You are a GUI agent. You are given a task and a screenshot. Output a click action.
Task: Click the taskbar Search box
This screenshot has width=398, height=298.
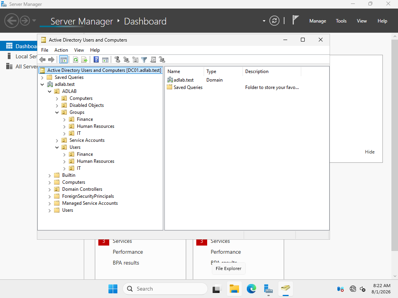click(165, 289)
